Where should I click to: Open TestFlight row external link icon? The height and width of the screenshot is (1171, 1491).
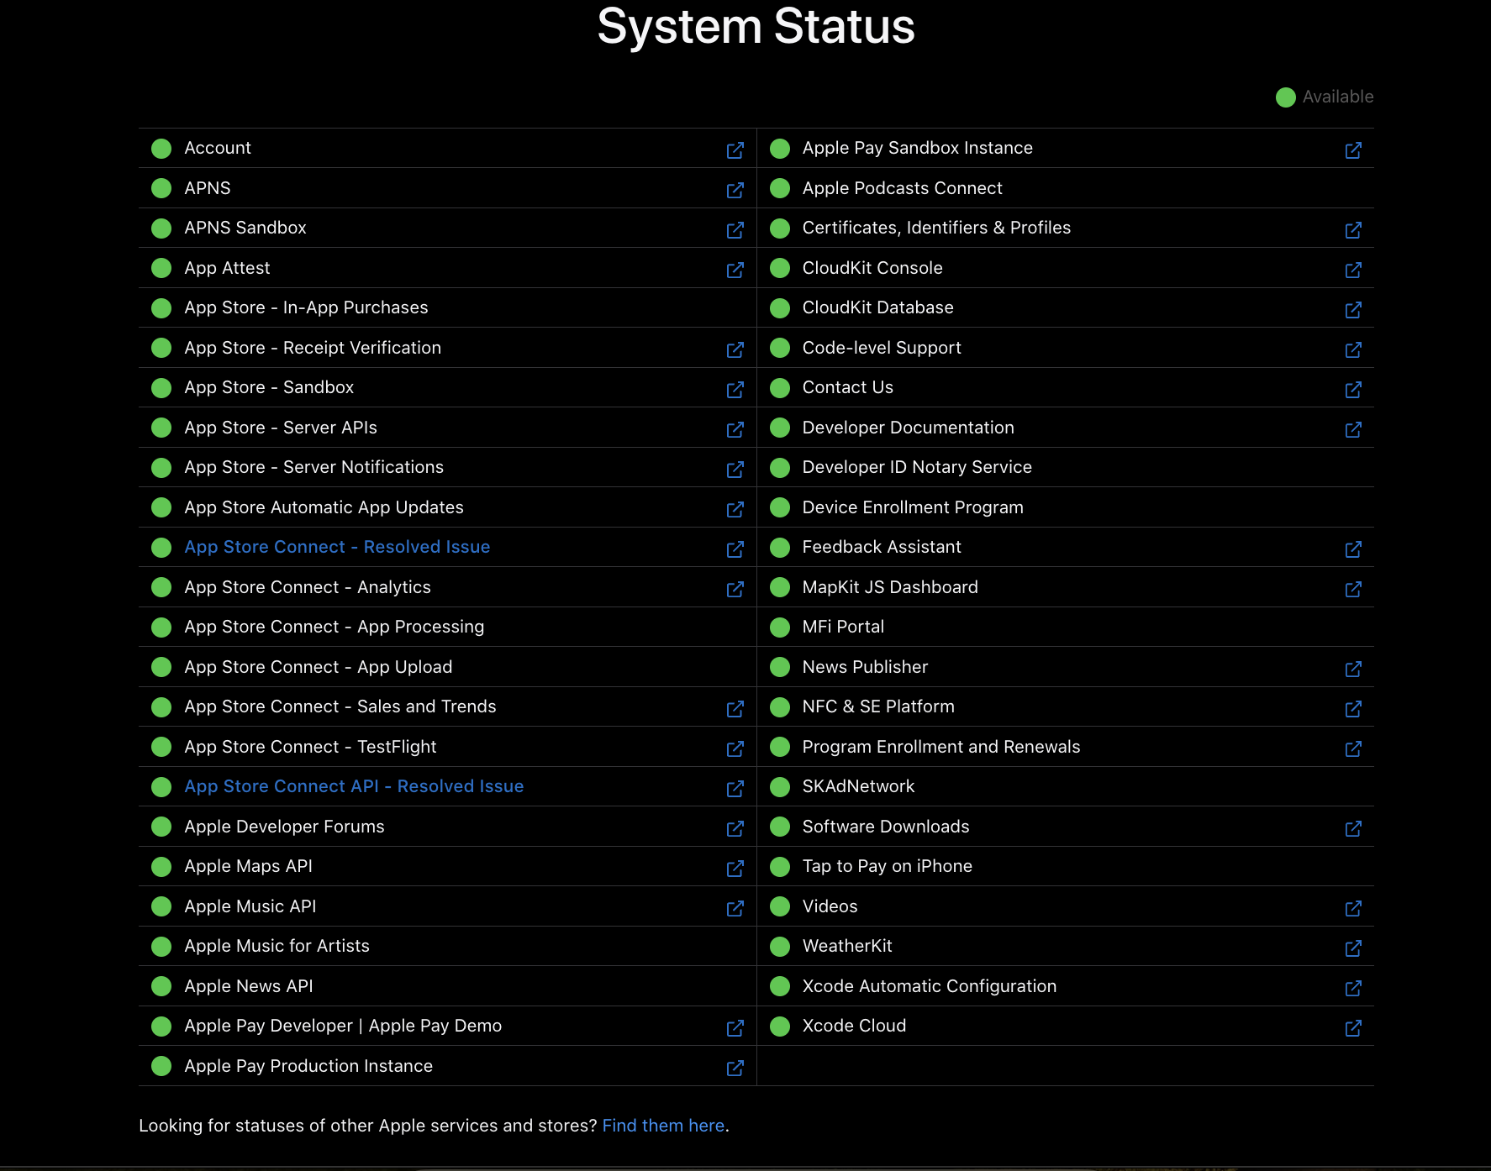(735, 748)
